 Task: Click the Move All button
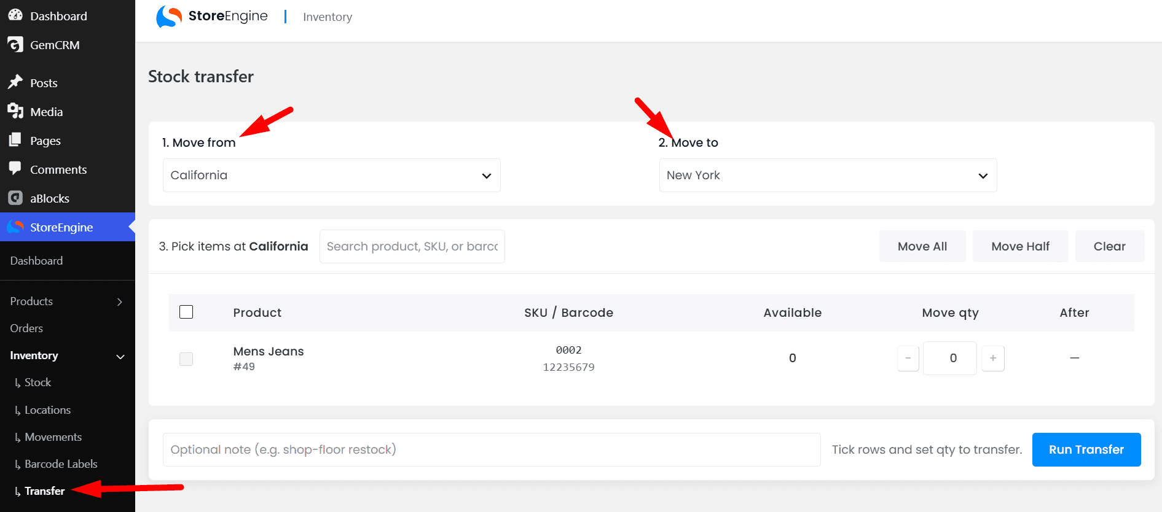(922, 246)
